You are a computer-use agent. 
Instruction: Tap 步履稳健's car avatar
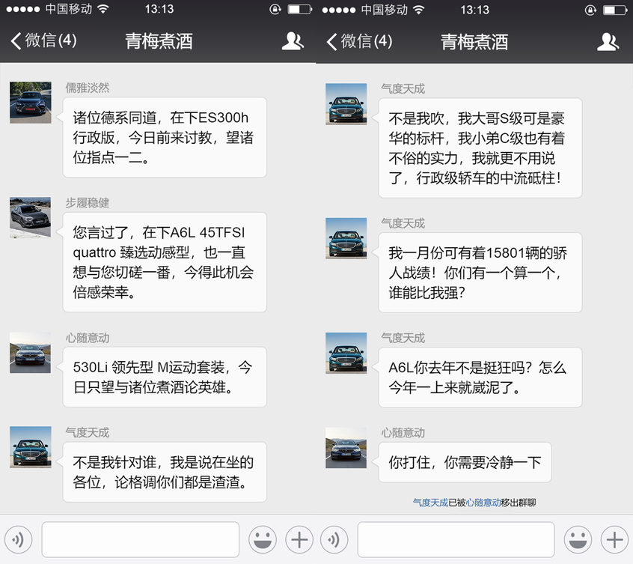[30, 217]
